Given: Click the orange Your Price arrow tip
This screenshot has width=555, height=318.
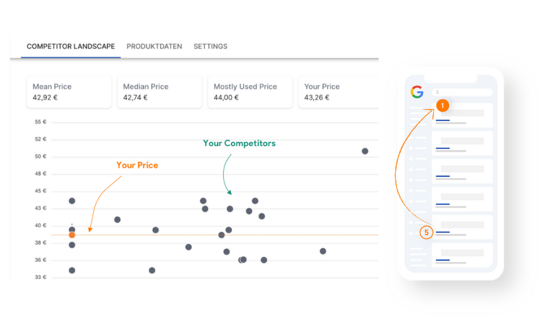Looking at the screenshot, I should [90, 230].
